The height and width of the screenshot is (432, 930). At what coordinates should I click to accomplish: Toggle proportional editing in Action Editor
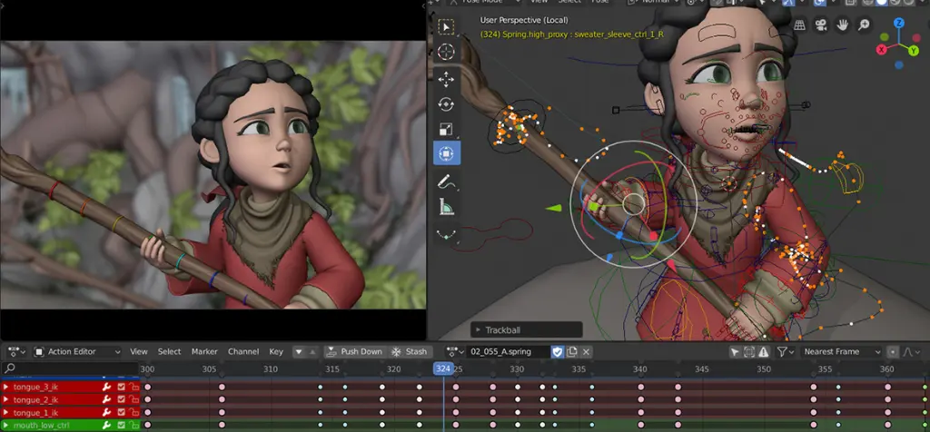[x=893, y=351]
